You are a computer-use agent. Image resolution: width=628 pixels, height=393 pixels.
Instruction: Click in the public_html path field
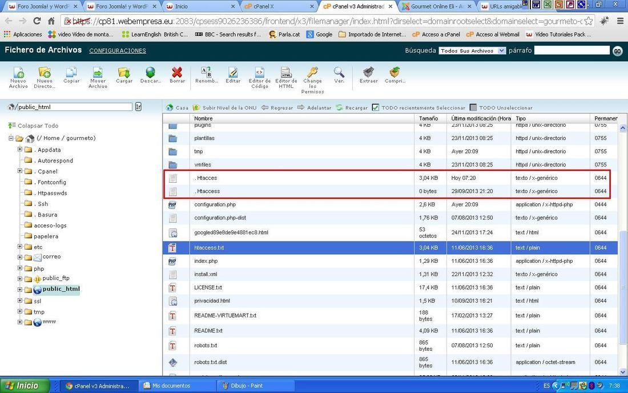(x=74, y=107)
